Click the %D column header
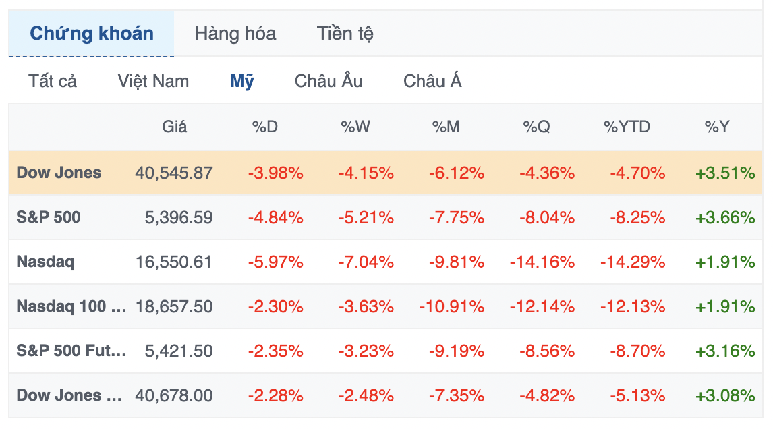 265,126
